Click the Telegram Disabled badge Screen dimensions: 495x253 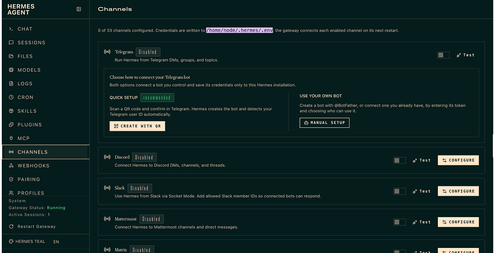[x=148, y=52]
